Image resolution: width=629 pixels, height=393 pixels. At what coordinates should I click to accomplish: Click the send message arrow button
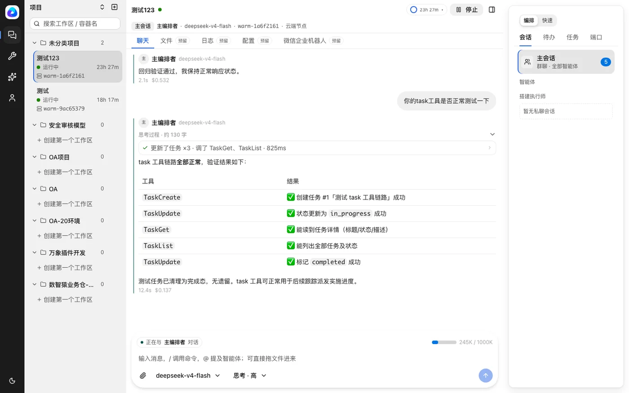[x=485, y=375]
